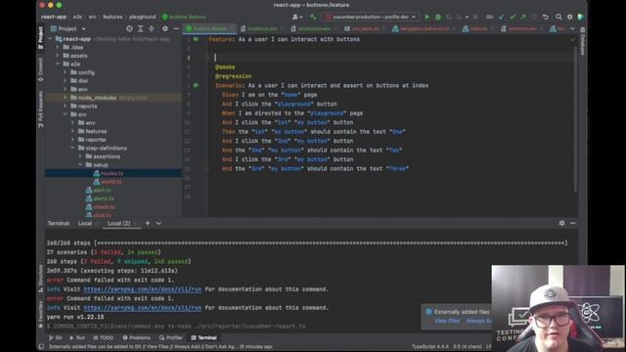Open Project panel options gear

pyautogui.click(x=165, y=28)
